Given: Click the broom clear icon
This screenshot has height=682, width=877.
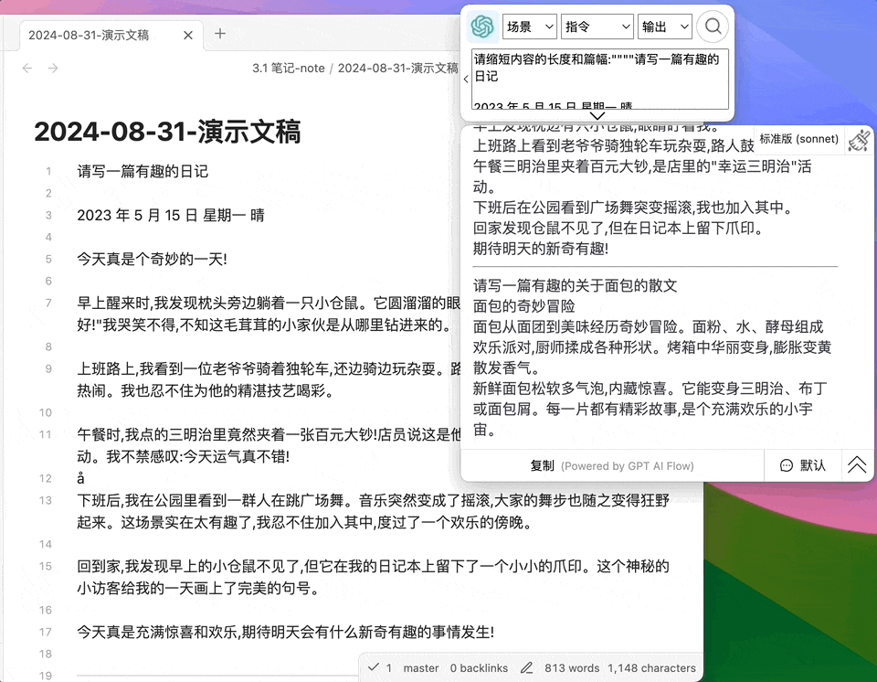Looking at the screenshot, I should [x=858, y=140].
